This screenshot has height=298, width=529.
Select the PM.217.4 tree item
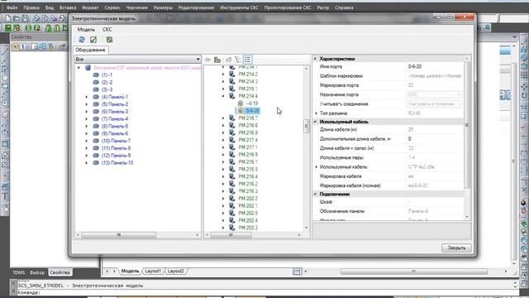coord(248,140)
